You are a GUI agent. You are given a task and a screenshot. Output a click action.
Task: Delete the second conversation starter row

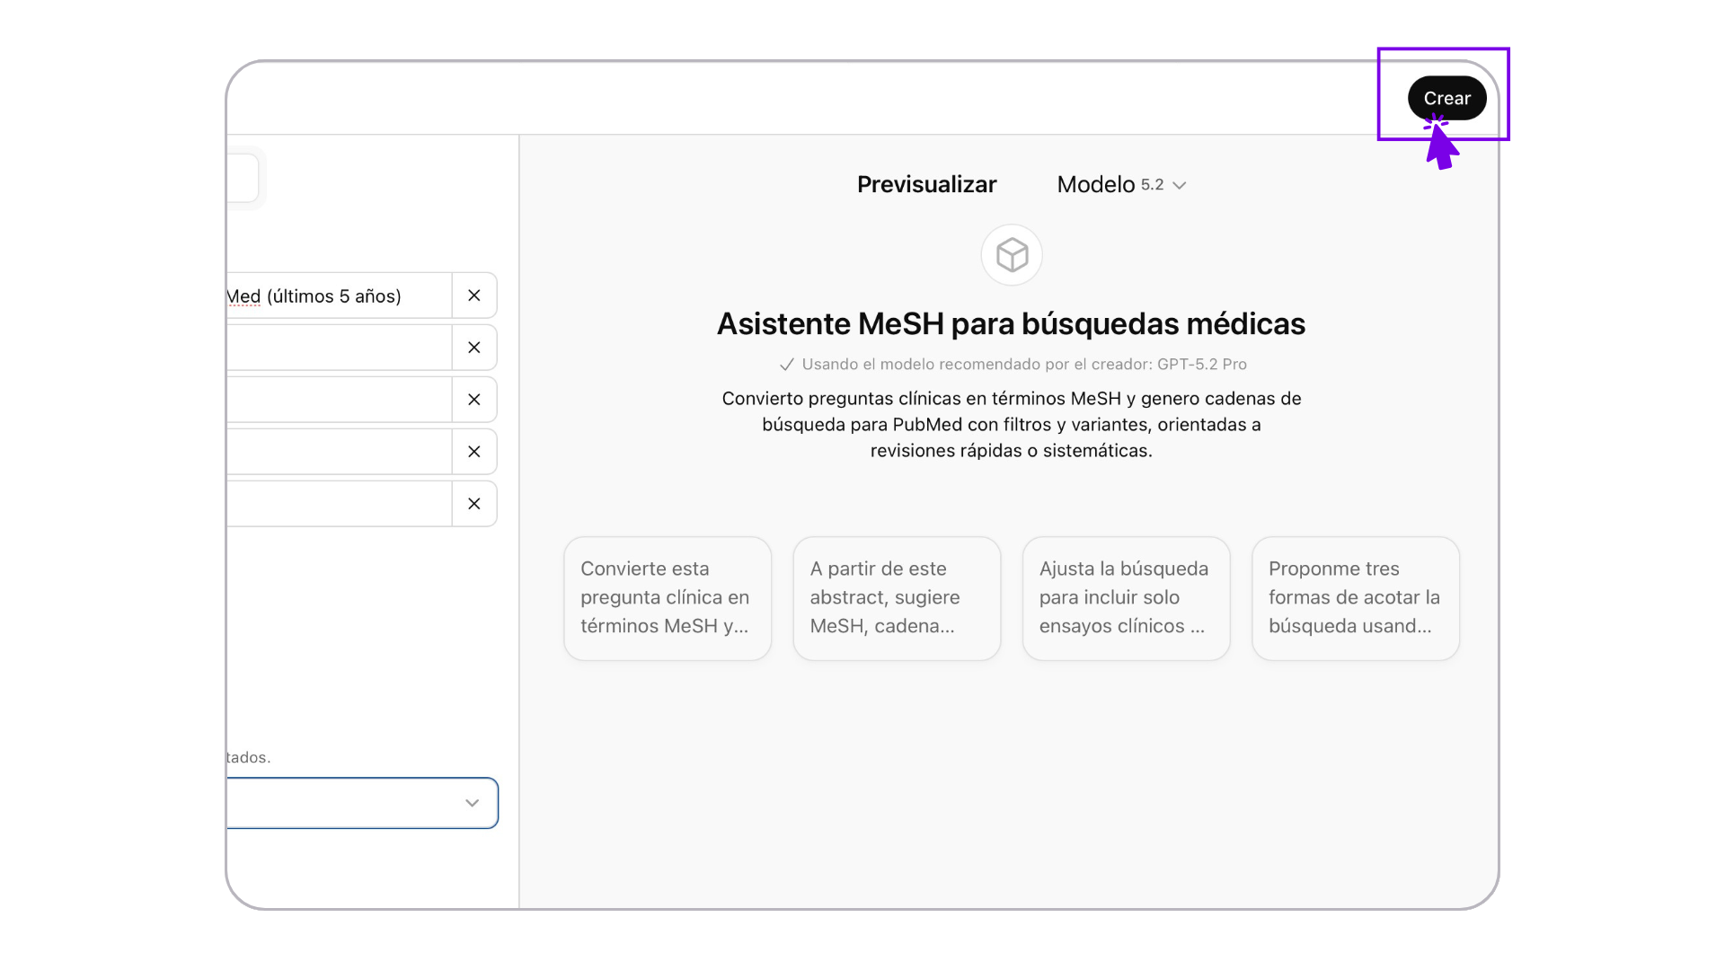click(473, 348)
